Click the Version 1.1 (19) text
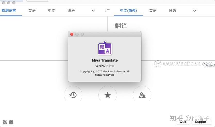The height and width of the screenshot is (127, 215). click(x=105, y=66)
